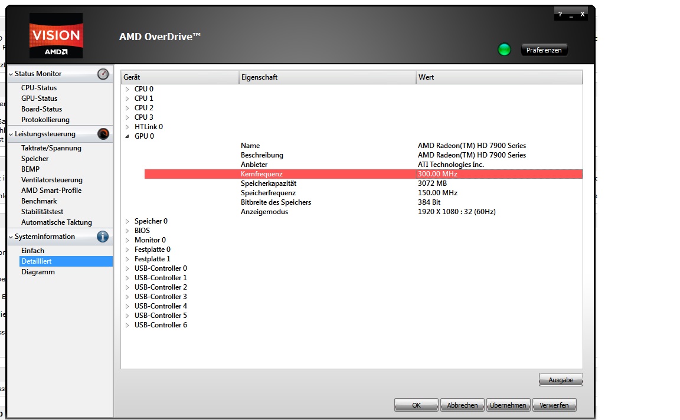Select the Beschreibung property row
Viewport: 680px width, 420px height.
point(364,155)
